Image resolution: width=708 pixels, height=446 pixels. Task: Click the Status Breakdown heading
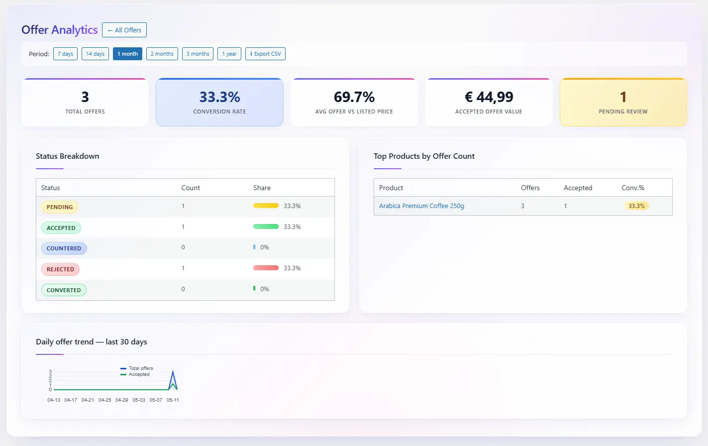tap(68, 156)
